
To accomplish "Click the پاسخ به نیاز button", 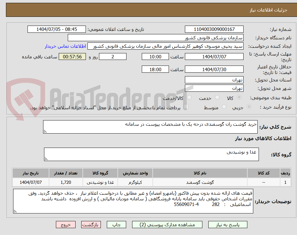I will click(x=228, y=225).
